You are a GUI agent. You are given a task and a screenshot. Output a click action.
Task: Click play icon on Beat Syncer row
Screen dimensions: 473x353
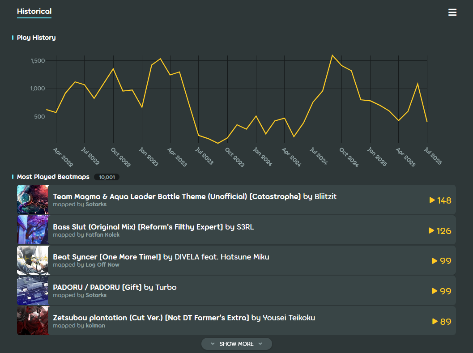(x=435, y=261)
